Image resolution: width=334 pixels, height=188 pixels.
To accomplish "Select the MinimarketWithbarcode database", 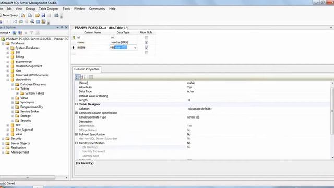I will (x=32, y=75).
